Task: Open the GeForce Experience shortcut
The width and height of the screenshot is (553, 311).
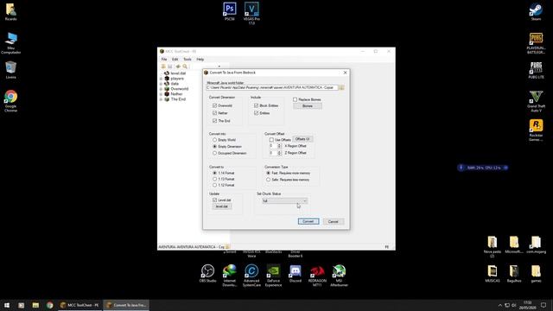Action: tap(273, 276)
